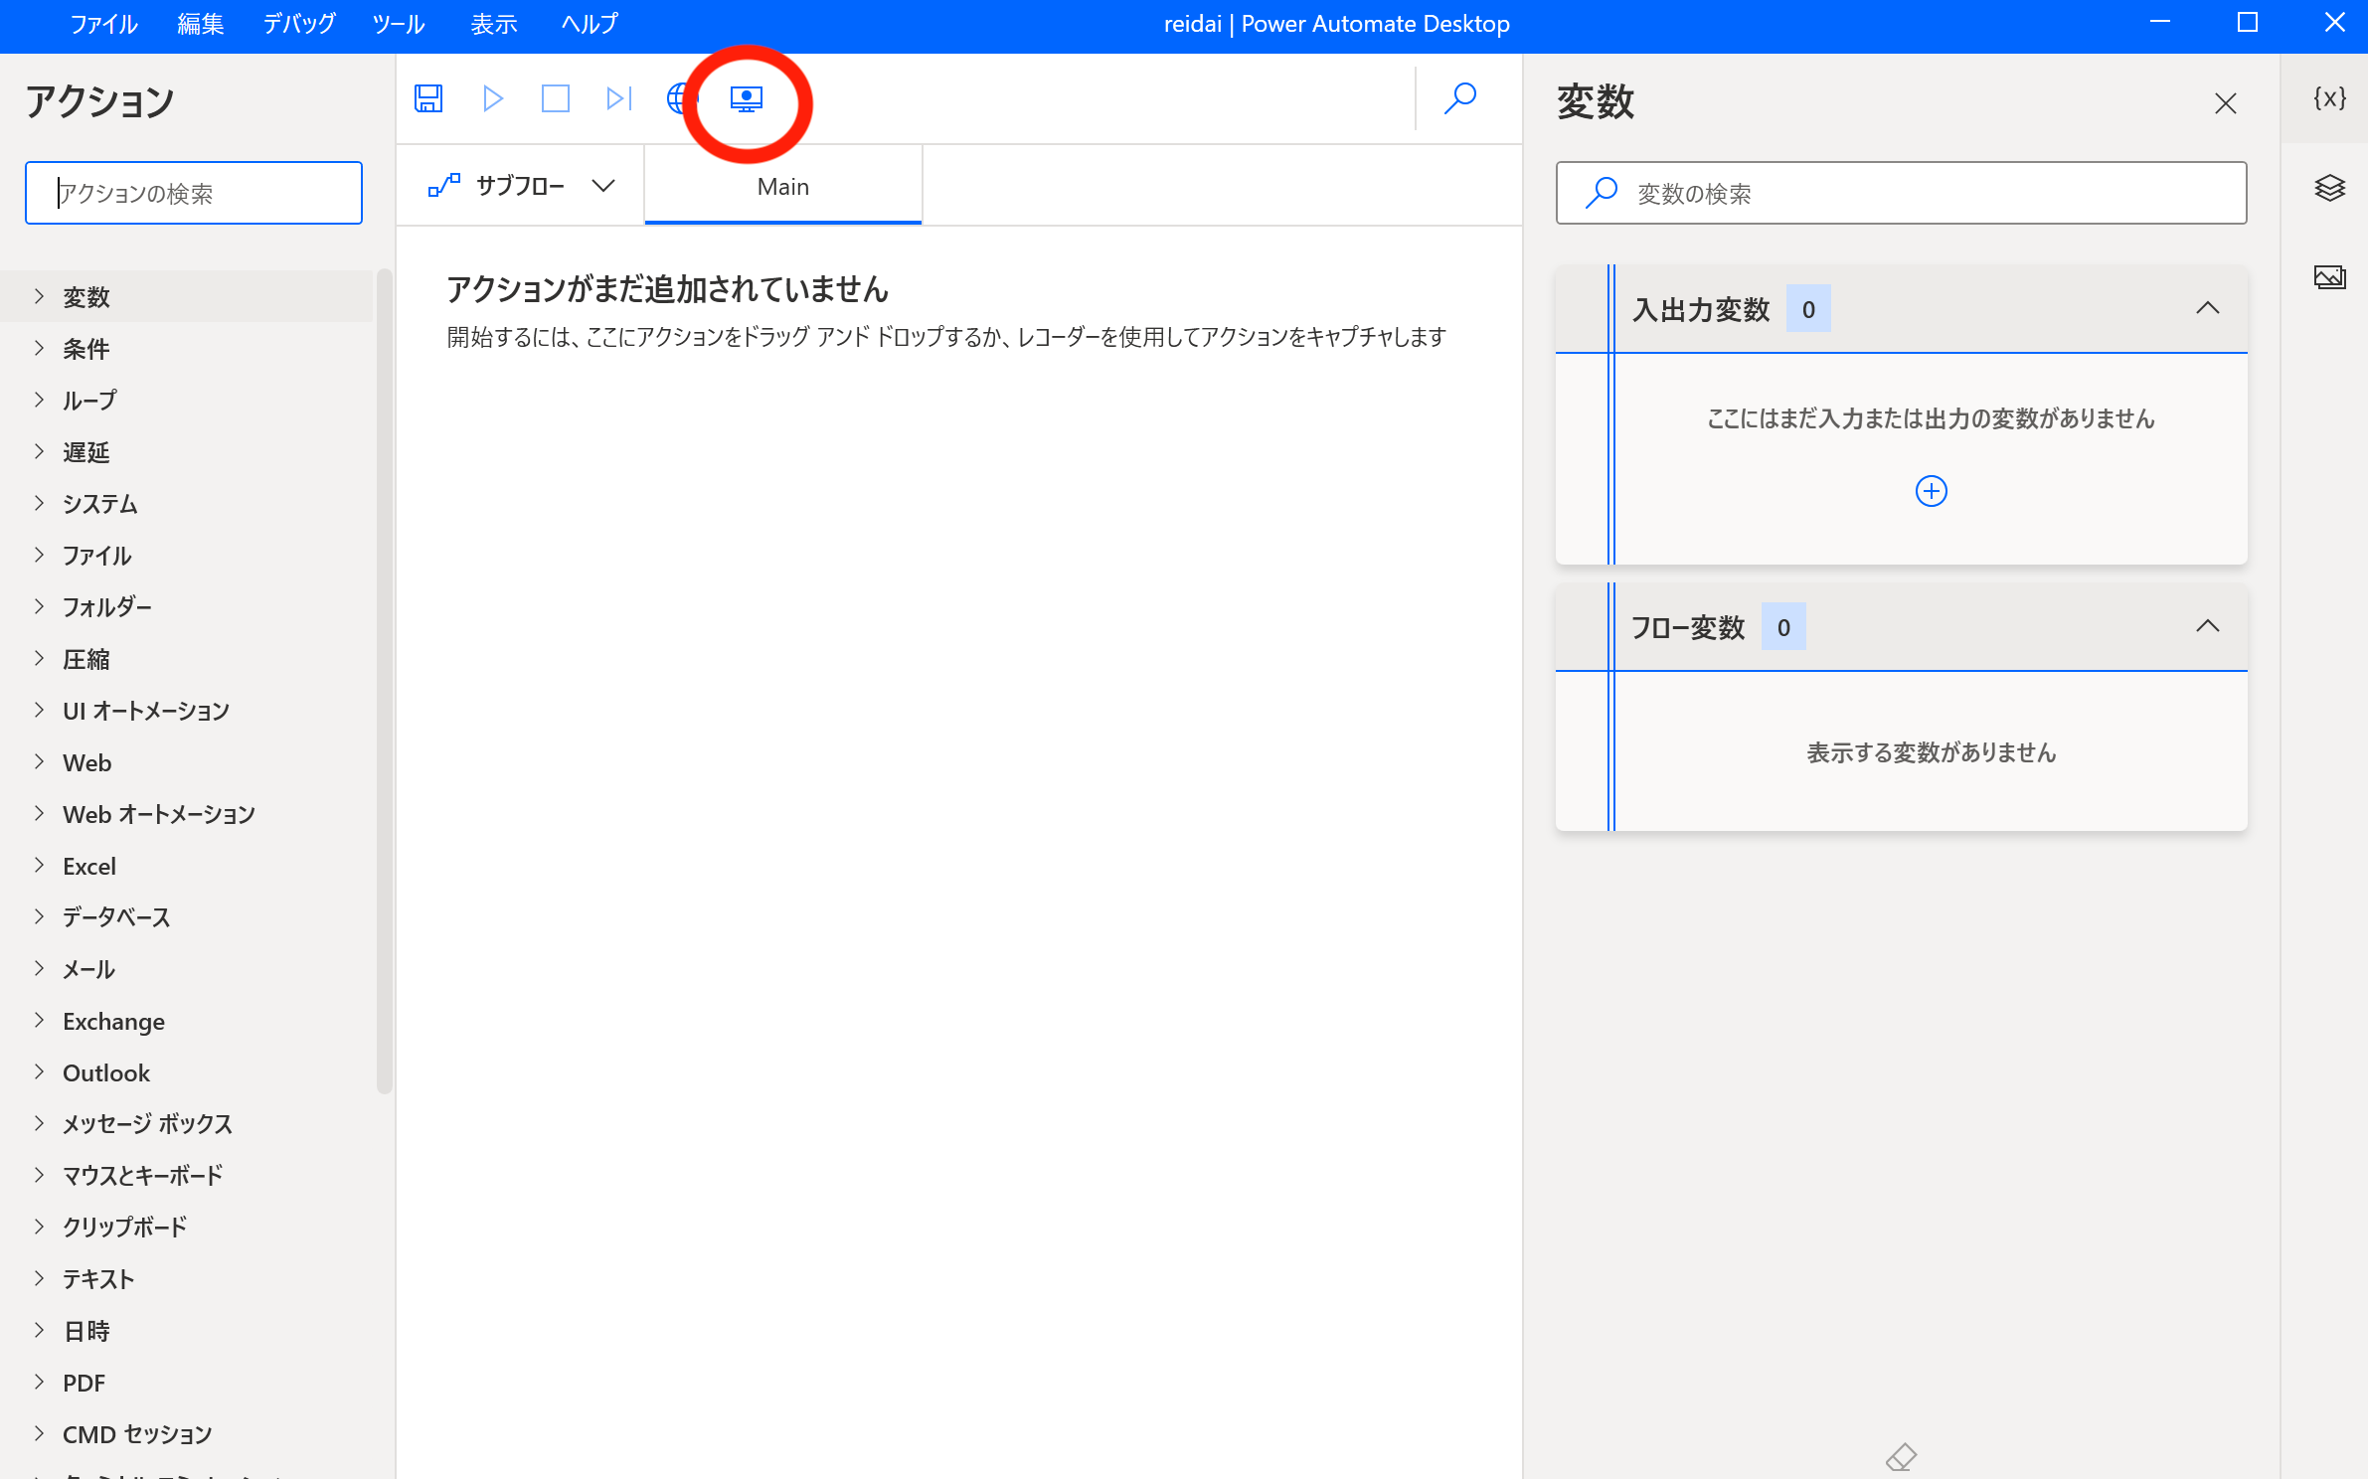Open the ツール menu

pyautogui.click(x=399, y=24)
